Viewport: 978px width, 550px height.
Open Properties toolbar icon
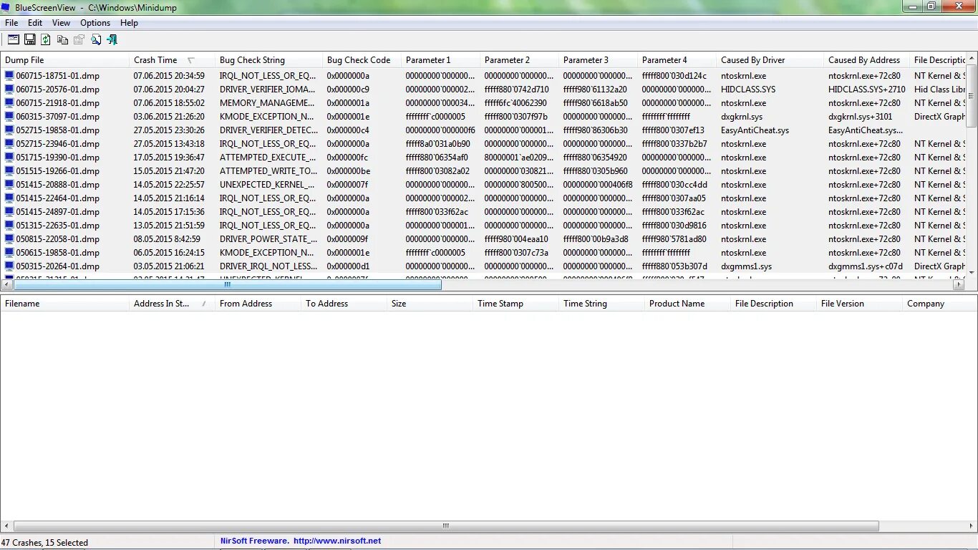pos(79,40)
